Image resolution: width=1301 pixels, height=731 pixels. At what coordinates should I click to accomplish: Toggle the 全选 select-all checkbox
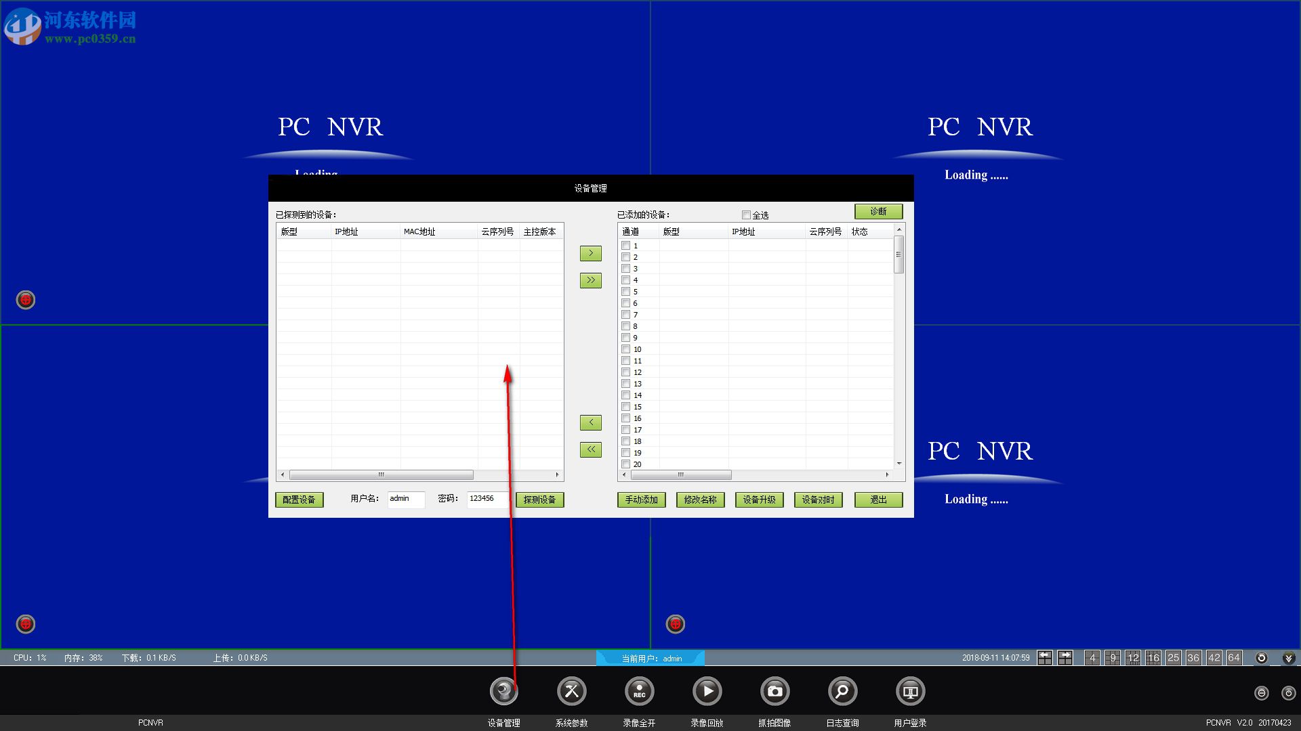[x=746, y=215]
